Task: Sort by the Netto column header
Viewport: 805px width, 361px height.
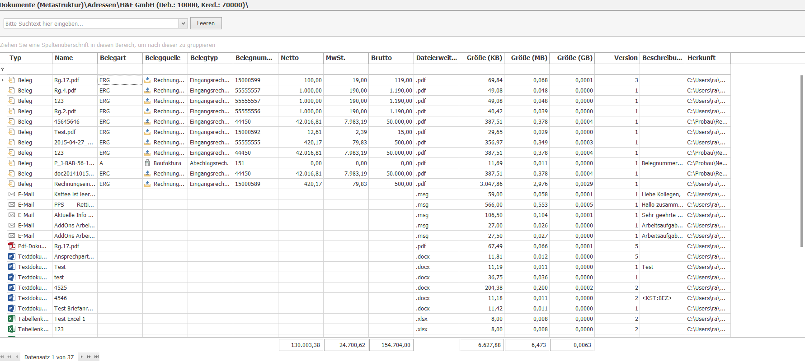Action: click(301, 58)
